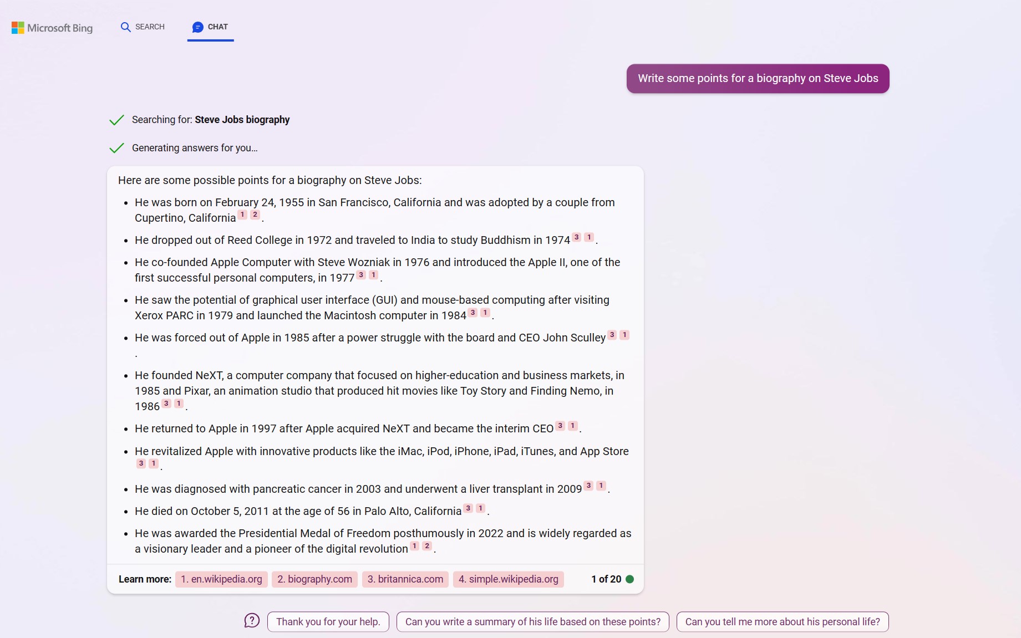This screenshot has width=1021, height=638.
Task: Click citation 1 on the Apple II point
Action: click(374, 275)
